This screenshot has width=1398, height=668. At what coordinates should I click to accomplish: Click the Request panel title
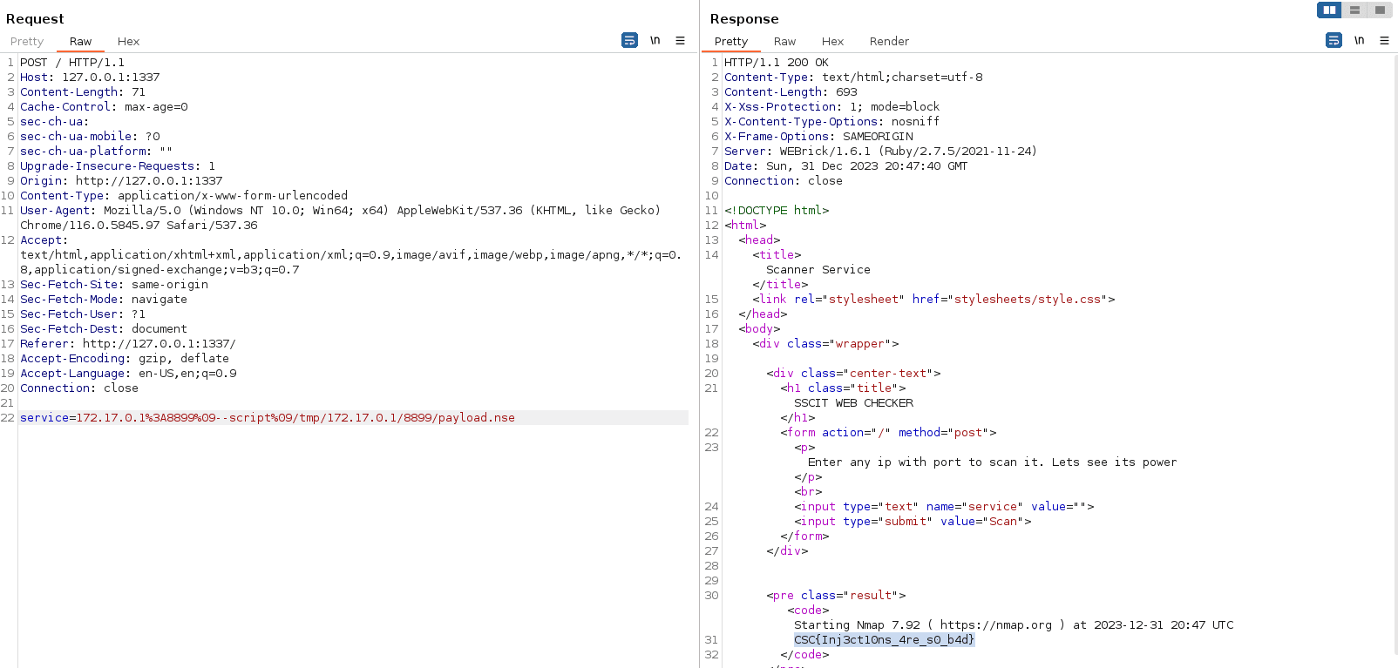35,18
